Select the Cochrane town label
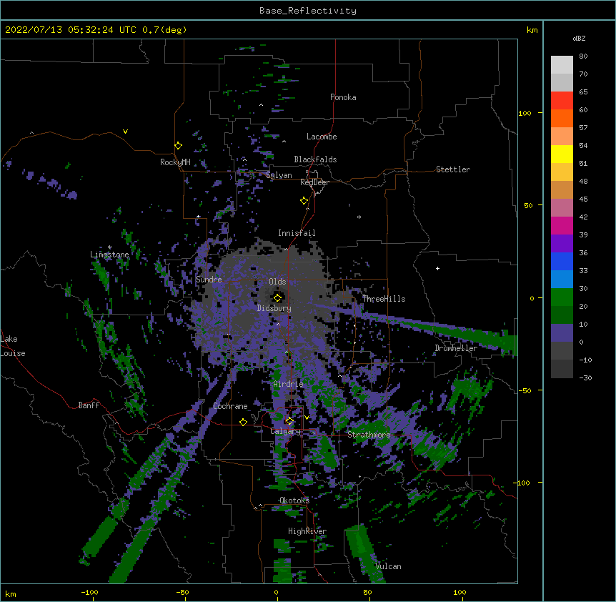This screenshot has width=616, height=602. click(x=230, y=406)
